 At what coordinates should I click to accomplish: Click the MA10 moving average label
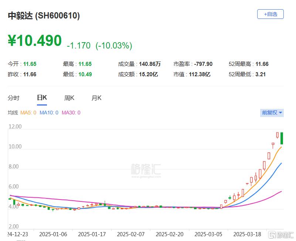[49, 113]
